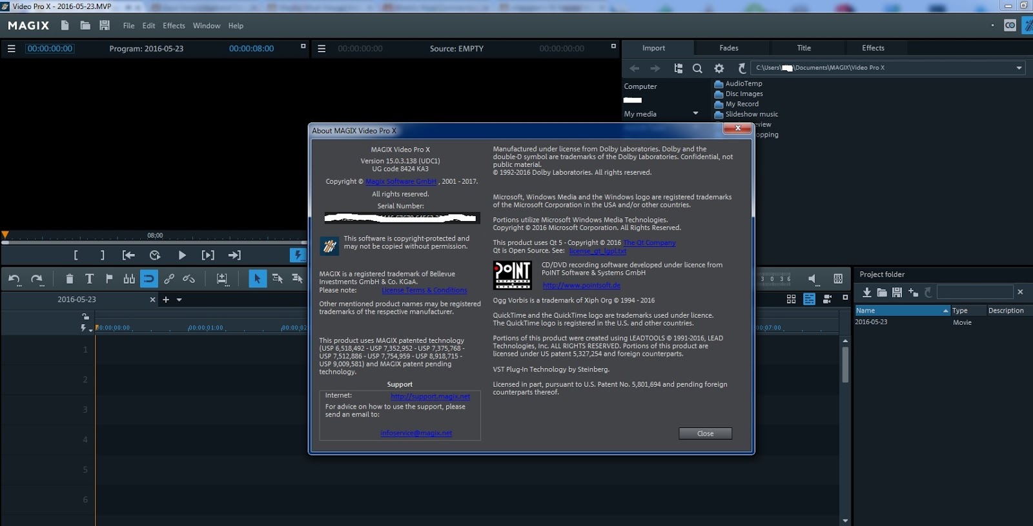Open Media Pool options gear
Viewport: 1033px width, 526px height.
click(x=719, y=68)
